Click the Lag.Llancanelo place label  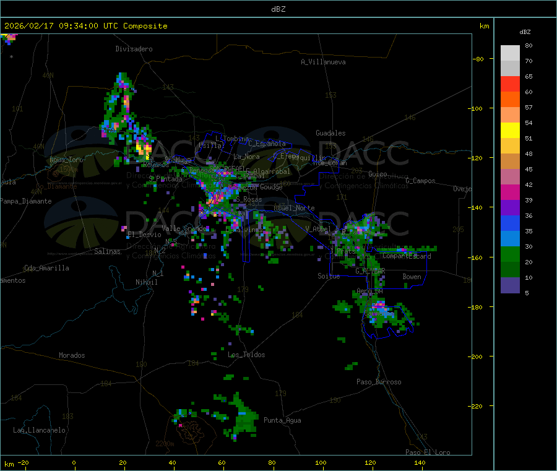(40, 430)
